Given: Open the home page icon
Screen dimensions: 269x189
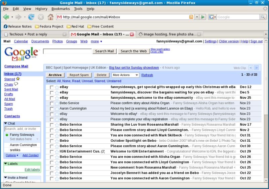Looking at the screenshot, I should point(51,17).
